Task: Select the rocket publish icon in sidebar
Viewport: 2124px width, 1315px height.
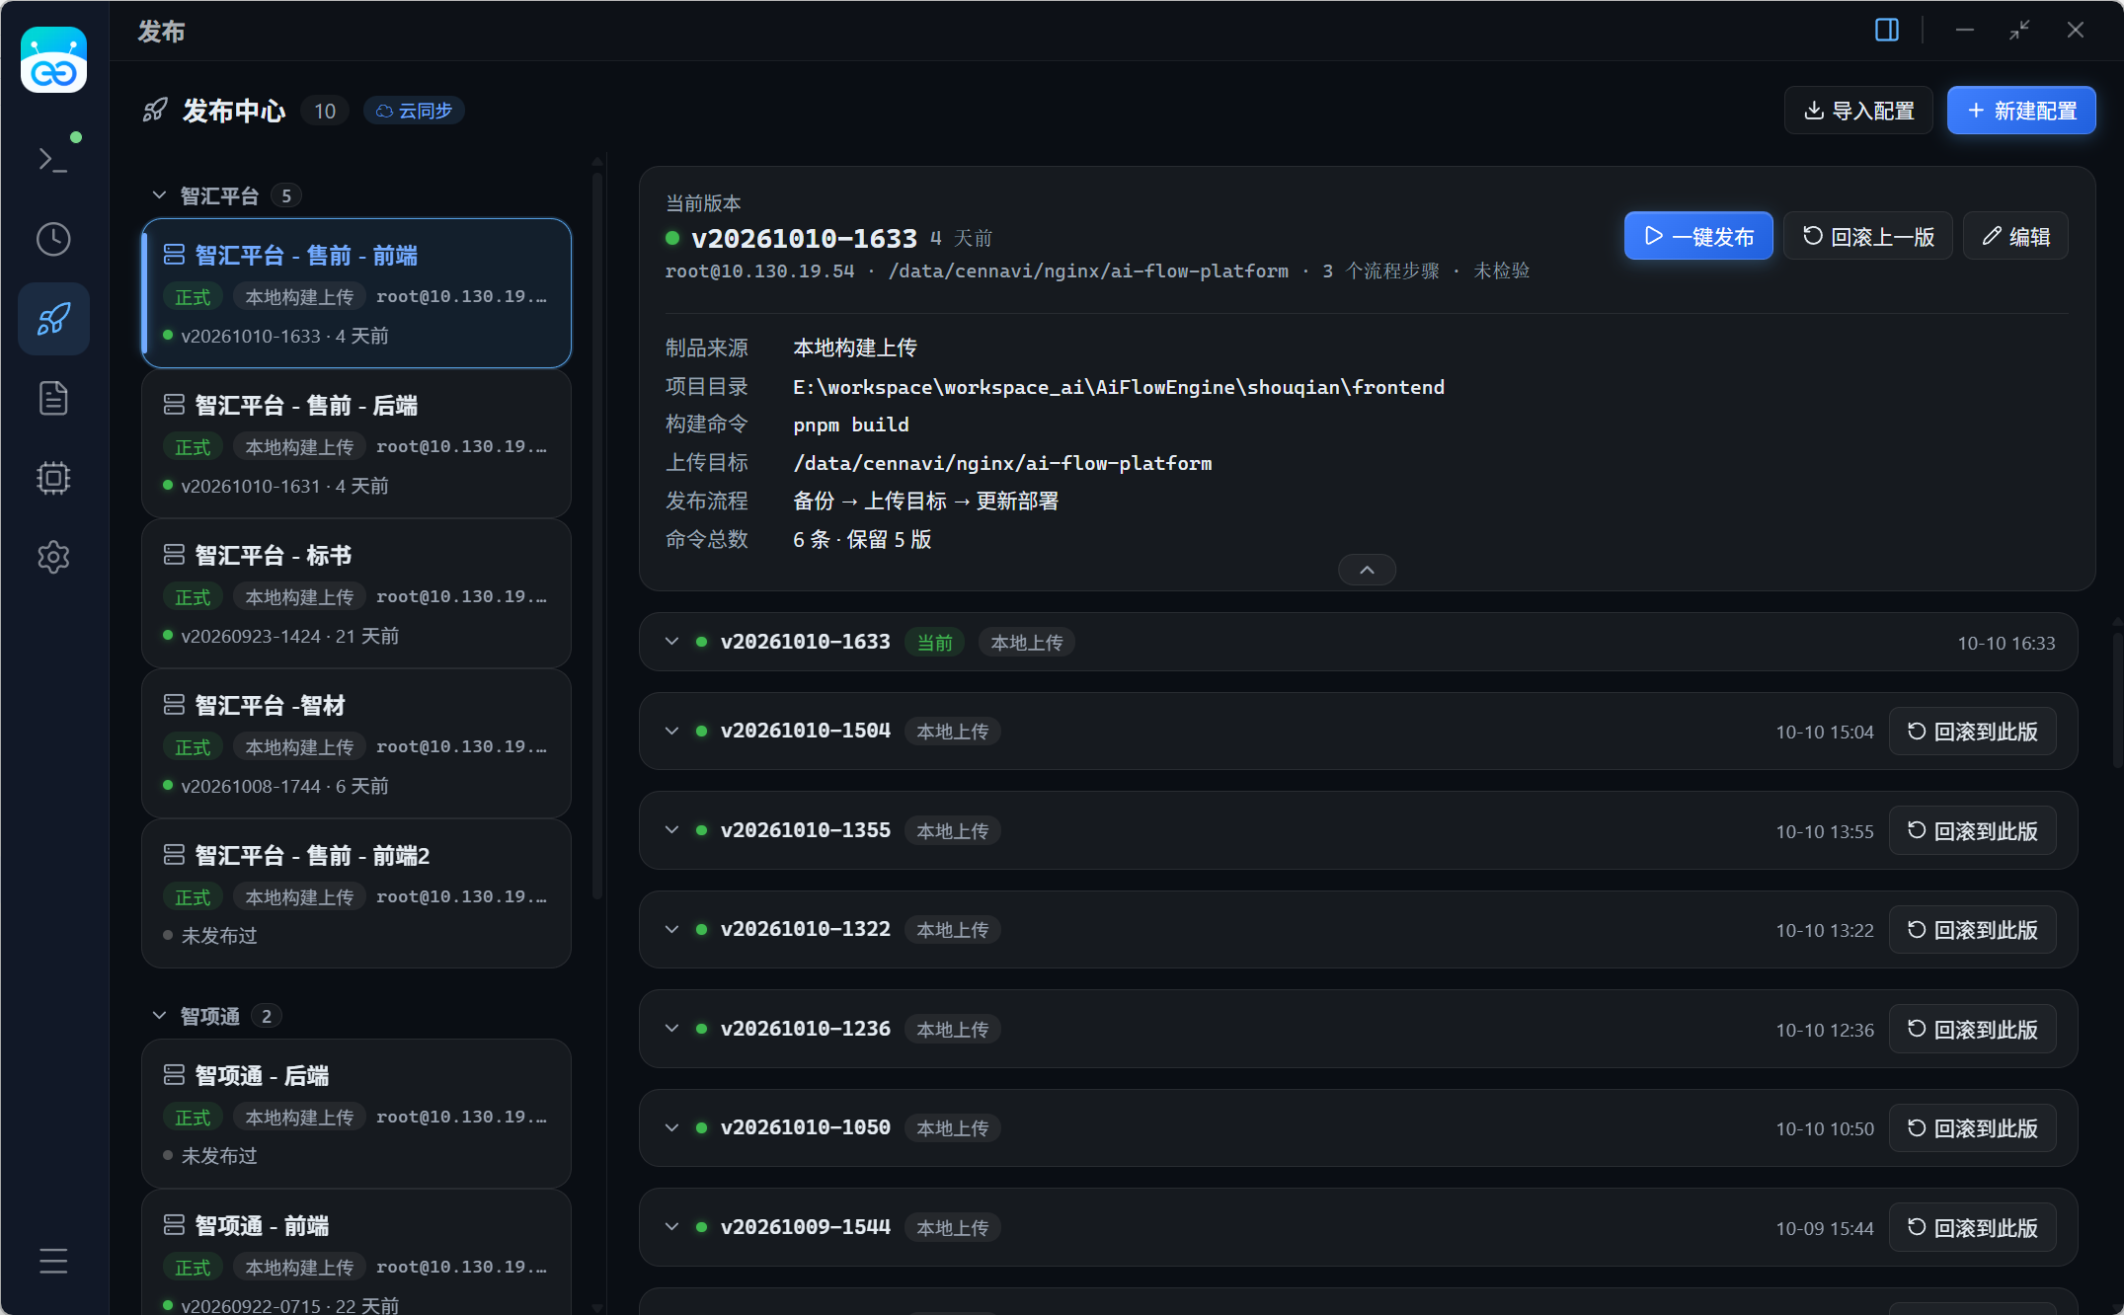Action: [53, 319]
